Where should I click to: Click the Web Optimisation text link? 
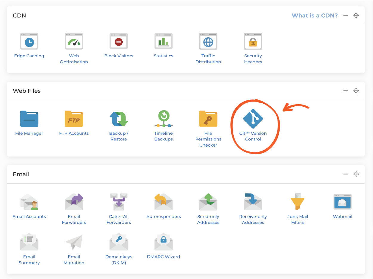(74, 59)
